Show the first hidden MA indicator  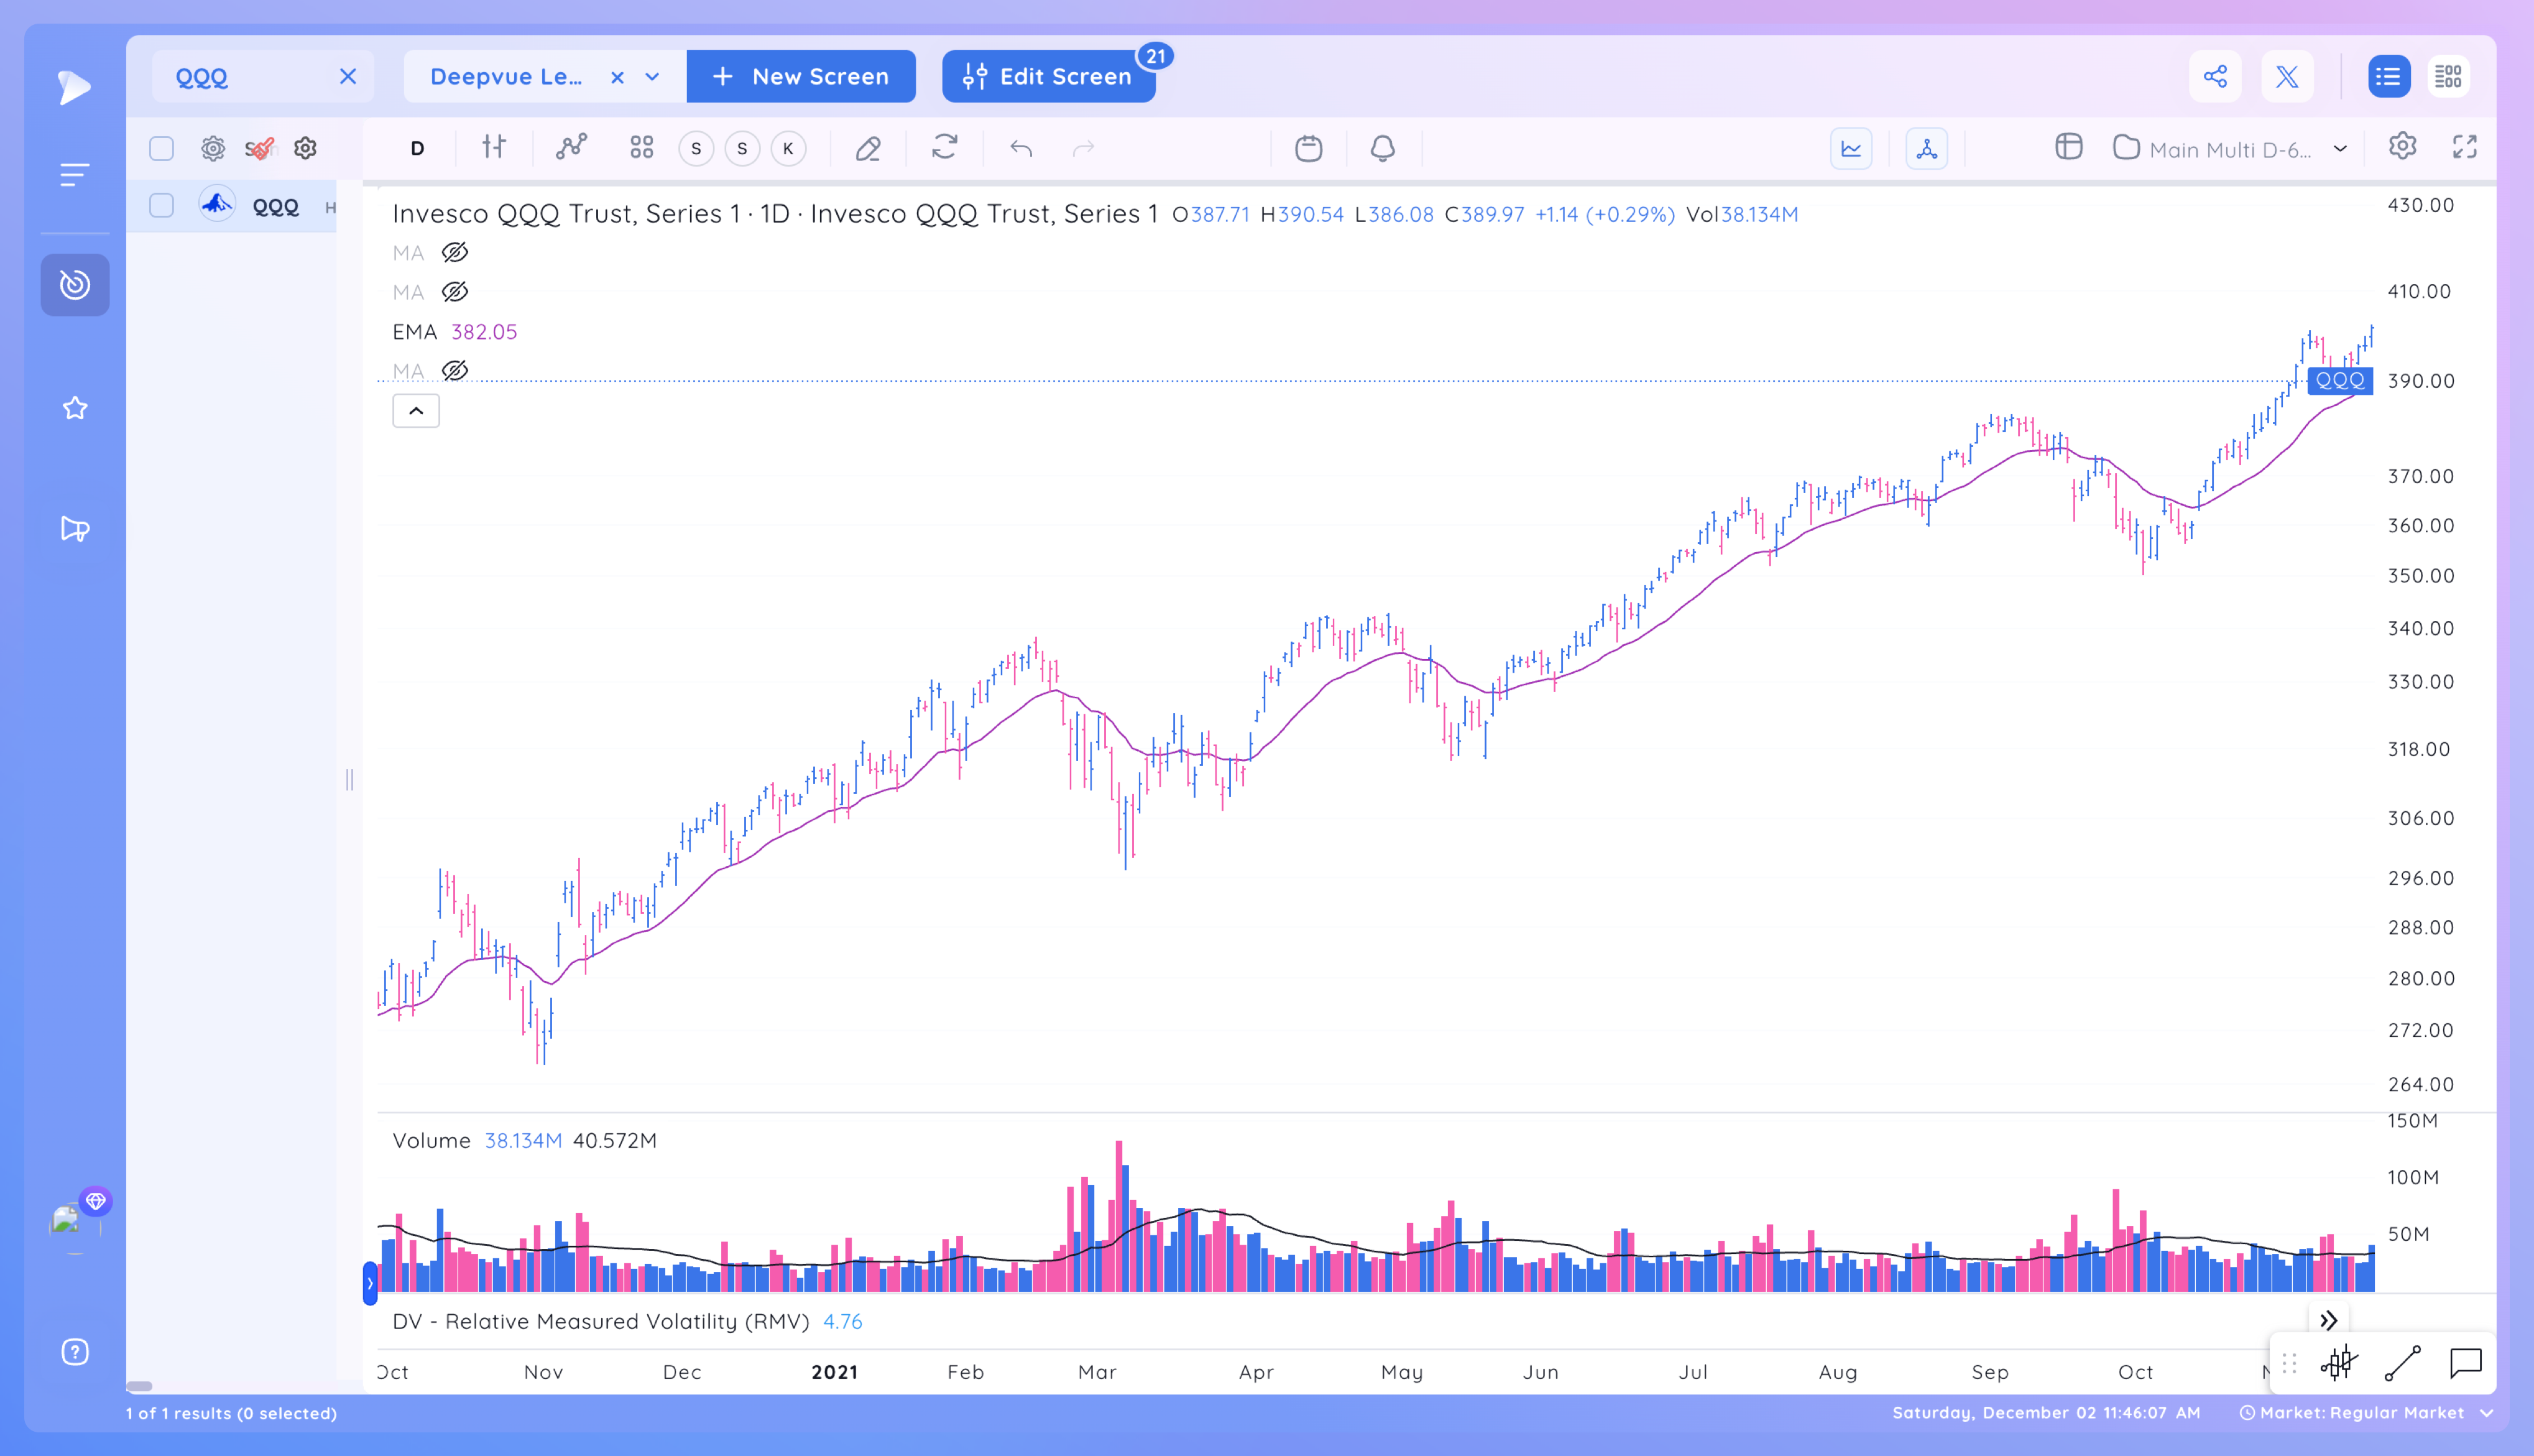pyautogui.click(x=455, y=253)
